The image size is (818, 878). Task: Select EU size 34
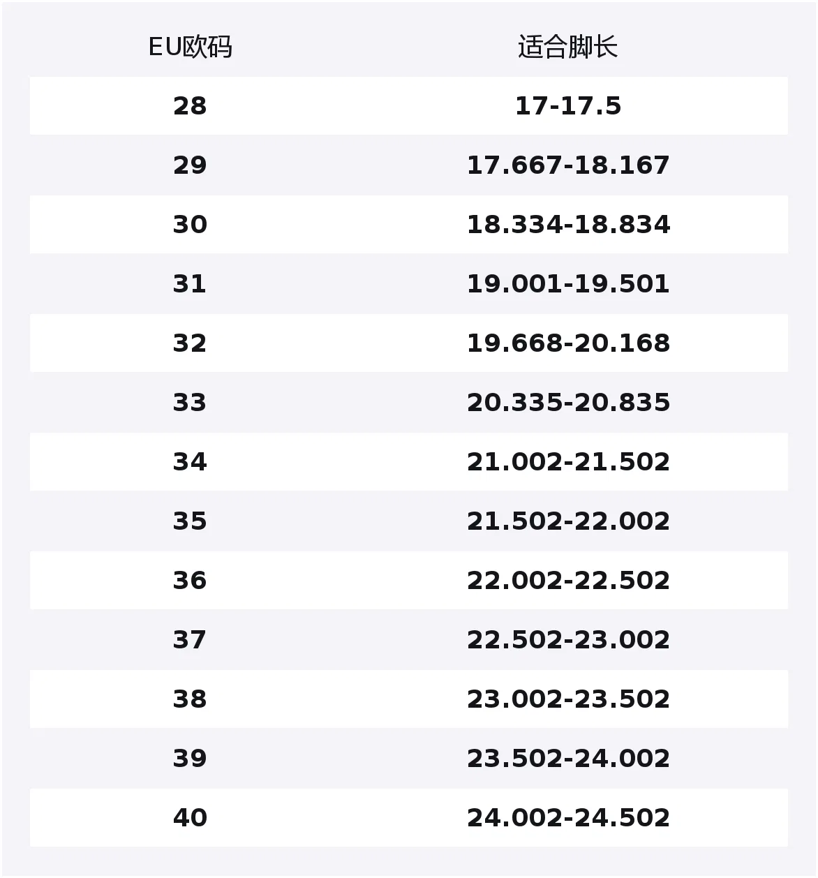tap(190, 462)
